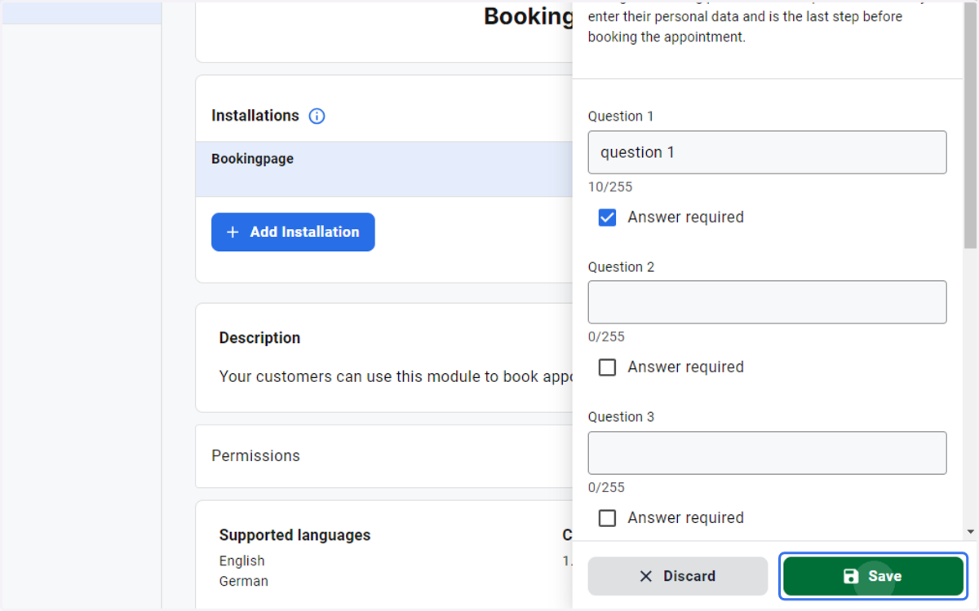Click the X icon on Discard
Image resolution: width=979 pixels, height=611 pixels.
646,576
